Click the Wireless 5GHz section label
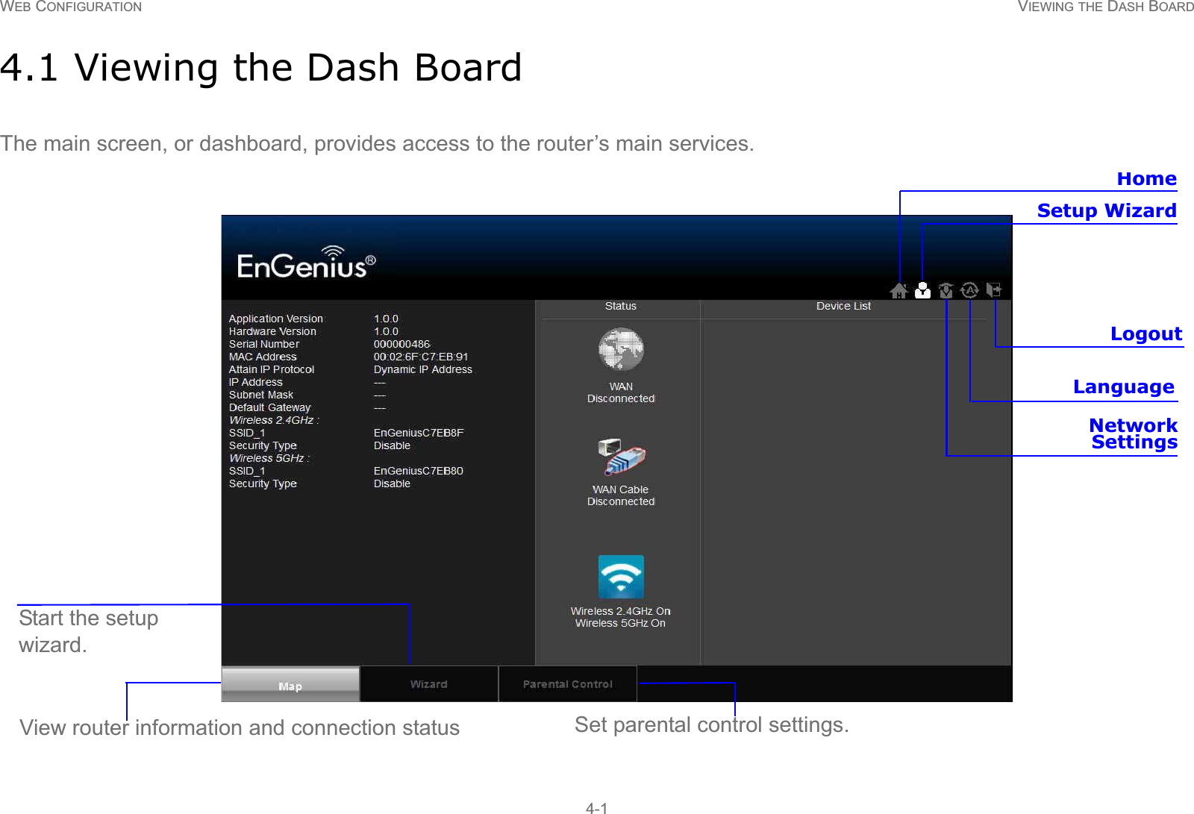Image resolution: width=1194 pixels, height=814 pixels. 269,458
